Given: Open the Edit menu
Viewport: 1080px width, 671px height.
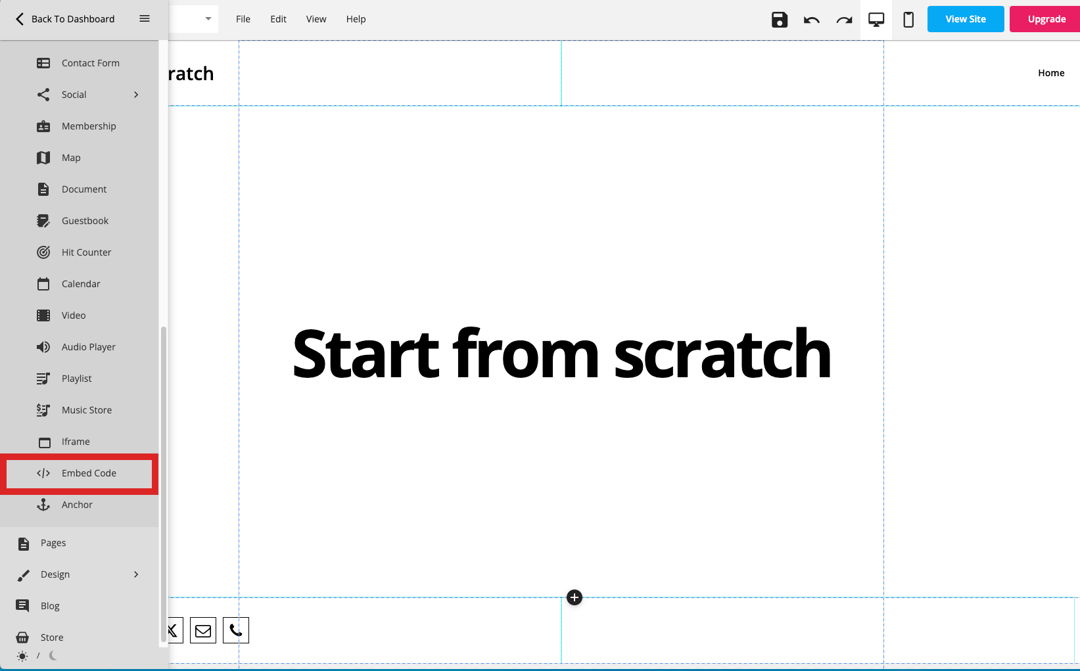Looking at the screenshot, I should 278,19.
